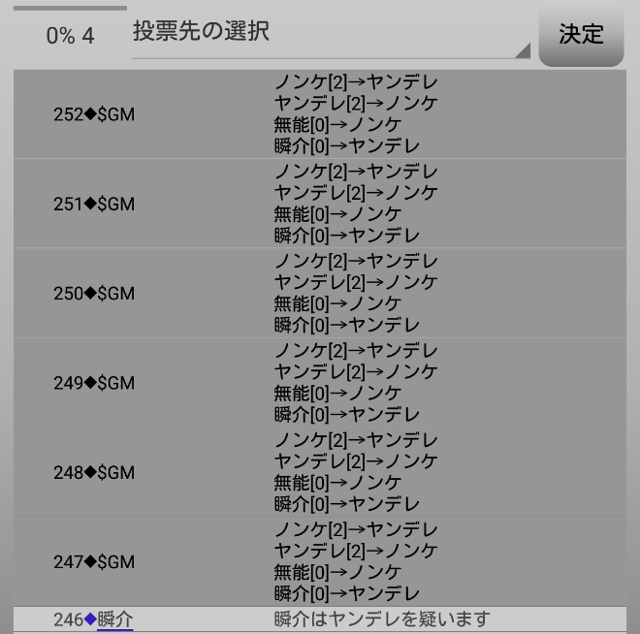Click the 0% 4 counter text
This screenshot has width=640, height=634.
tap(70, 36)
